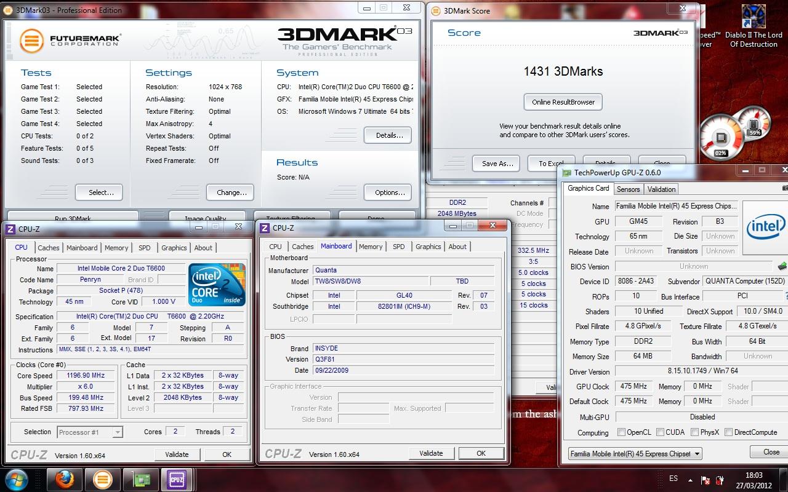Launch Firefox from the taskbar
This screenshot has height=492, width=788.
65,478
